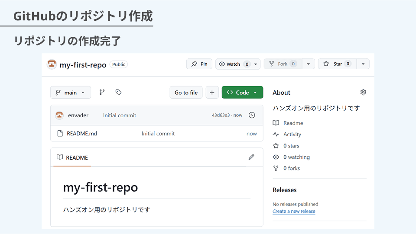The image size is (416, 234).
Task: Click Create a new release link
Action: coord(294,211)
